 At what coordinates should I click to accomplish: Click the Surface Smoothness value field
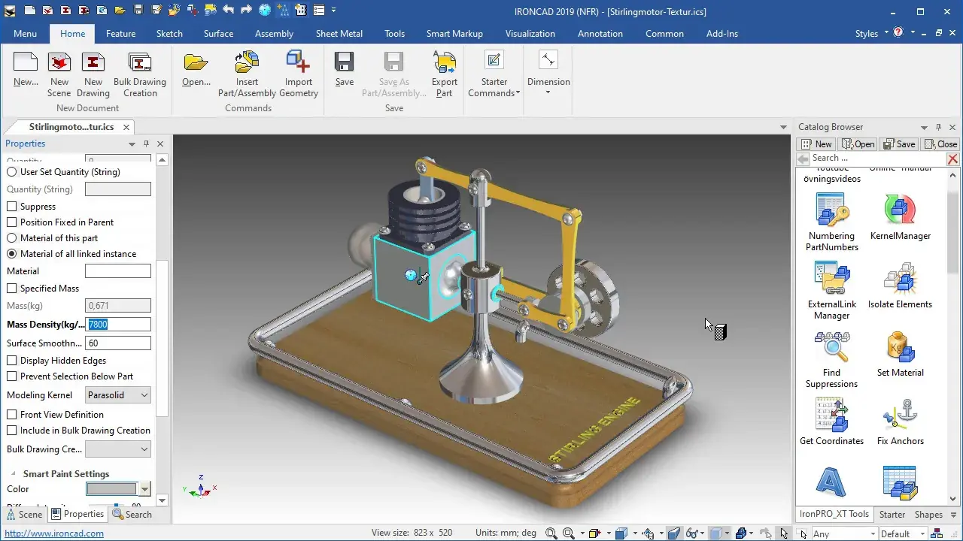(x=118, y=343)
